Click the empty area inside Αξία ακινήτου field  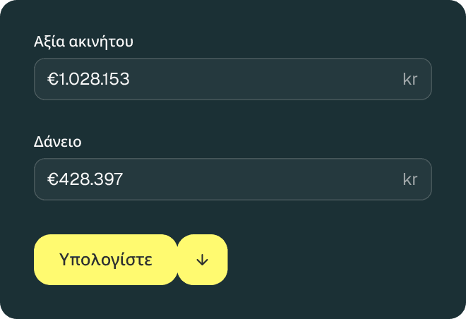coord(268,79)
